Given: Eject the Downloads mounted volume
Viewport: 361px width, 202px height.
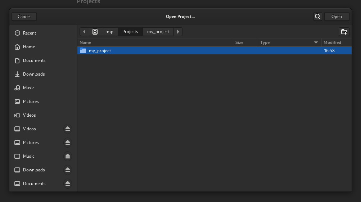Looking at the screenshot, I should point(67,170).
